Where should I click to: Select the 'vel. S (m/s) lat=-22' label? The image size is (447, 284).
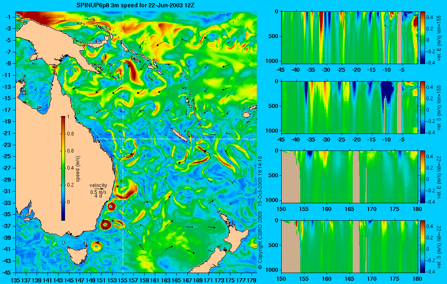439,246
